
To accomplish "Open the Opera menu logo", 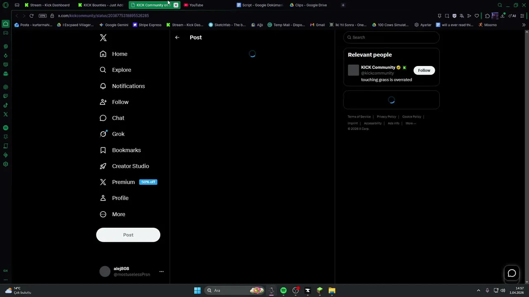I will tap(5, 5).
